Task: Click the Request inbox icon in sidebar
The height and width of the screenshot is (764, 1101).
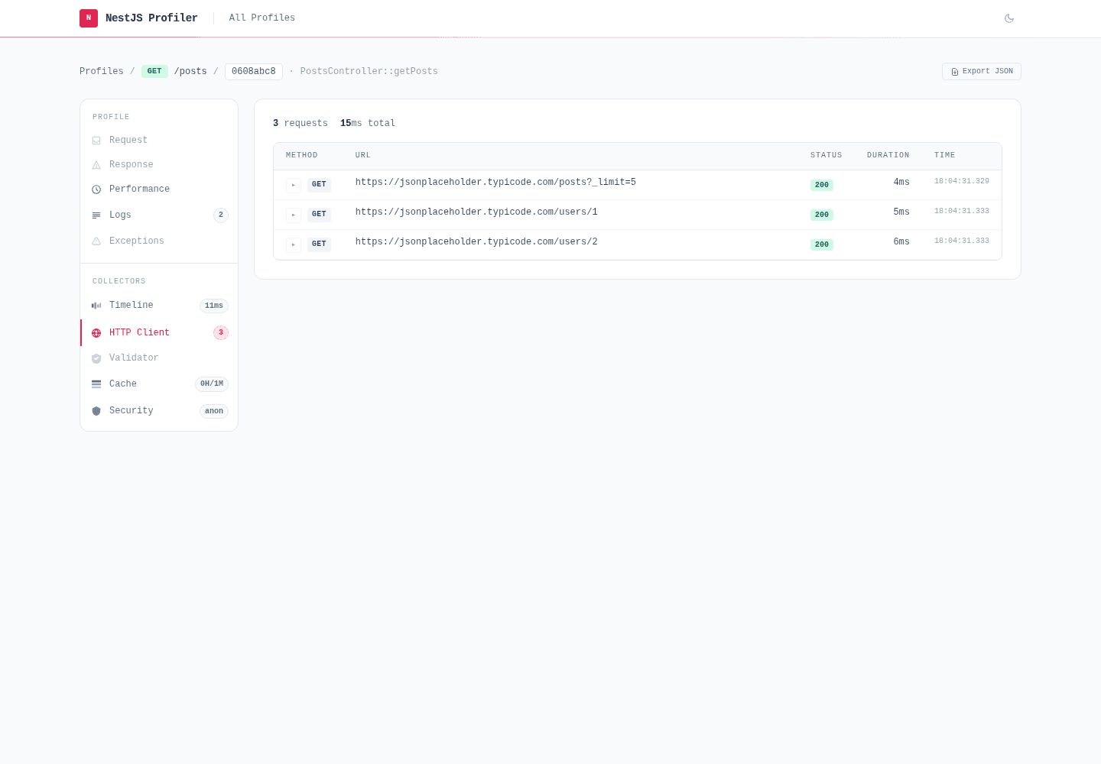Action: 96,141
